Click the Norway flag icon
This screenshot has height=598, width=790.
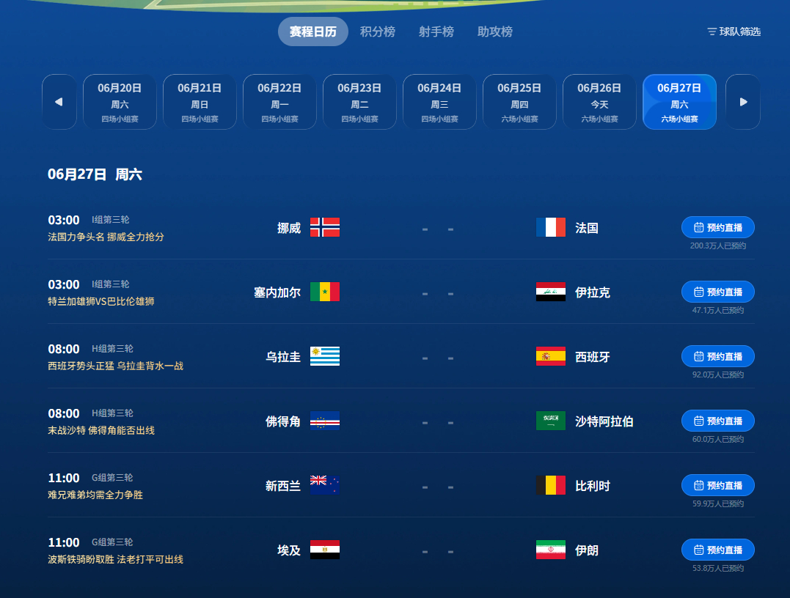coord(324,227)
